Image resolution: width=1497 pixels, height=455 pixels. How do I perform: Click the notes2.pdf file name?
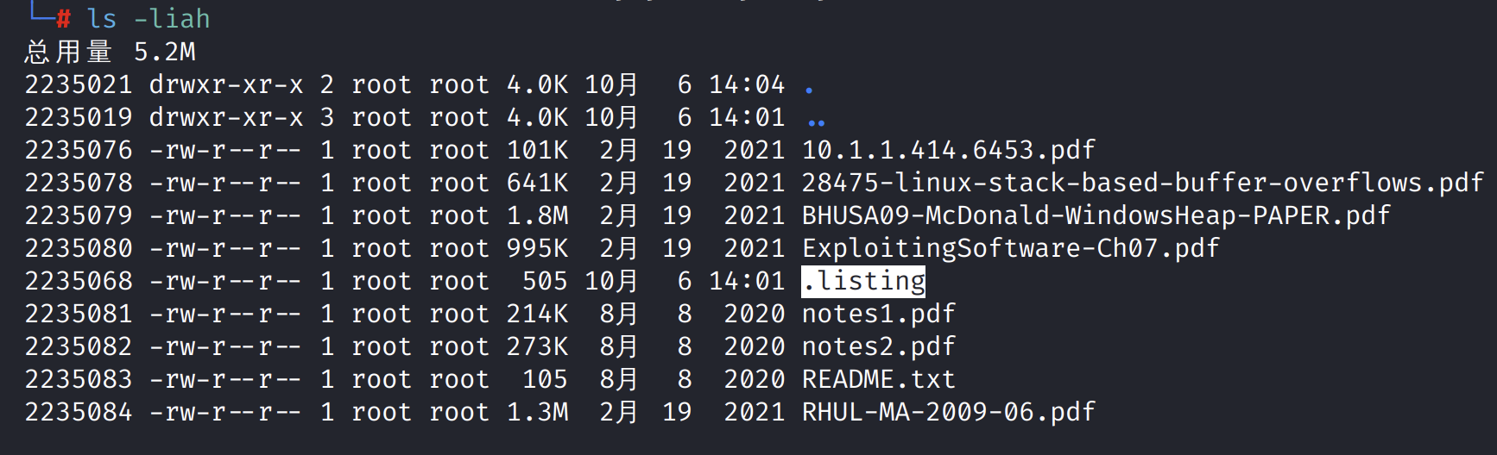tap(878, 346)
